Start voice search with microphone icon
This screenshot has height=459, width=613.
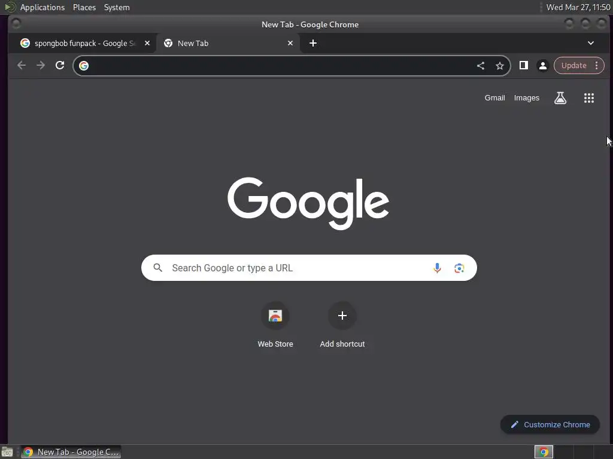pyautogui.click(x=437, y=268)
